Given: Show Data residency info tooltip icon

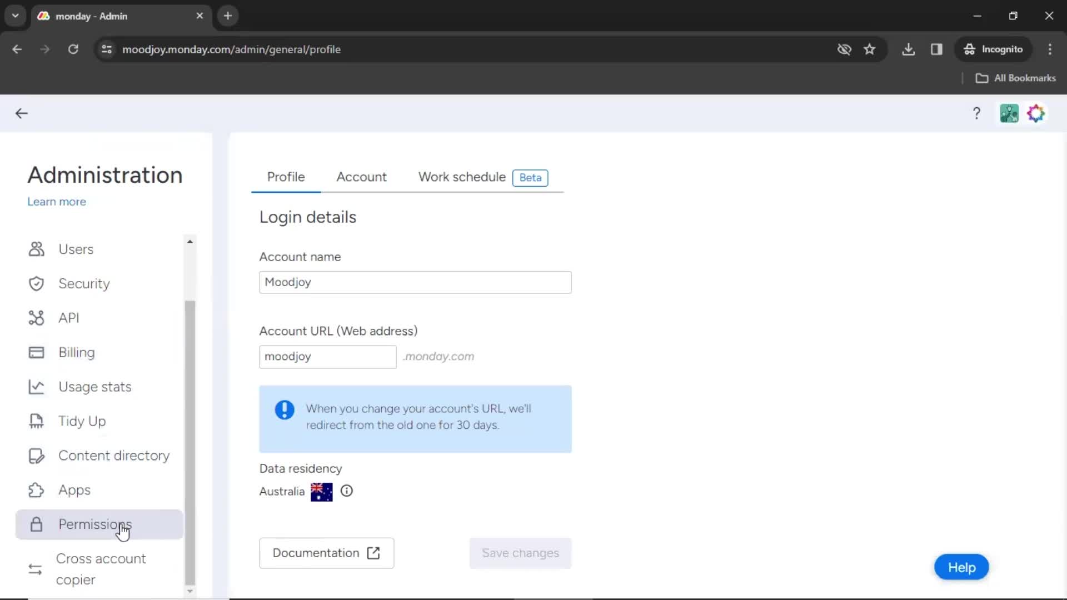Looking at the screenshot, I should tap(347, 491).
